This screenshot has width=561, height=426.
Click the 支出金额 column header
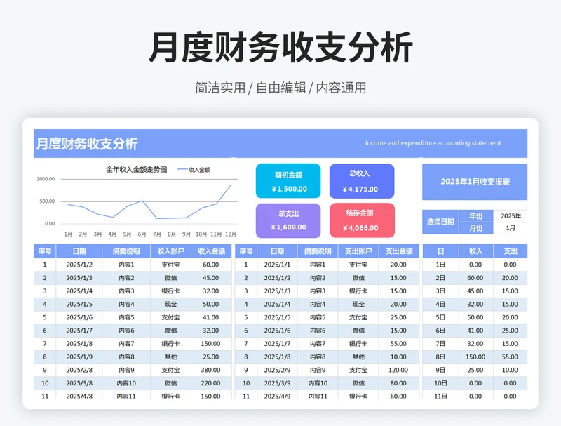point(399,251)
